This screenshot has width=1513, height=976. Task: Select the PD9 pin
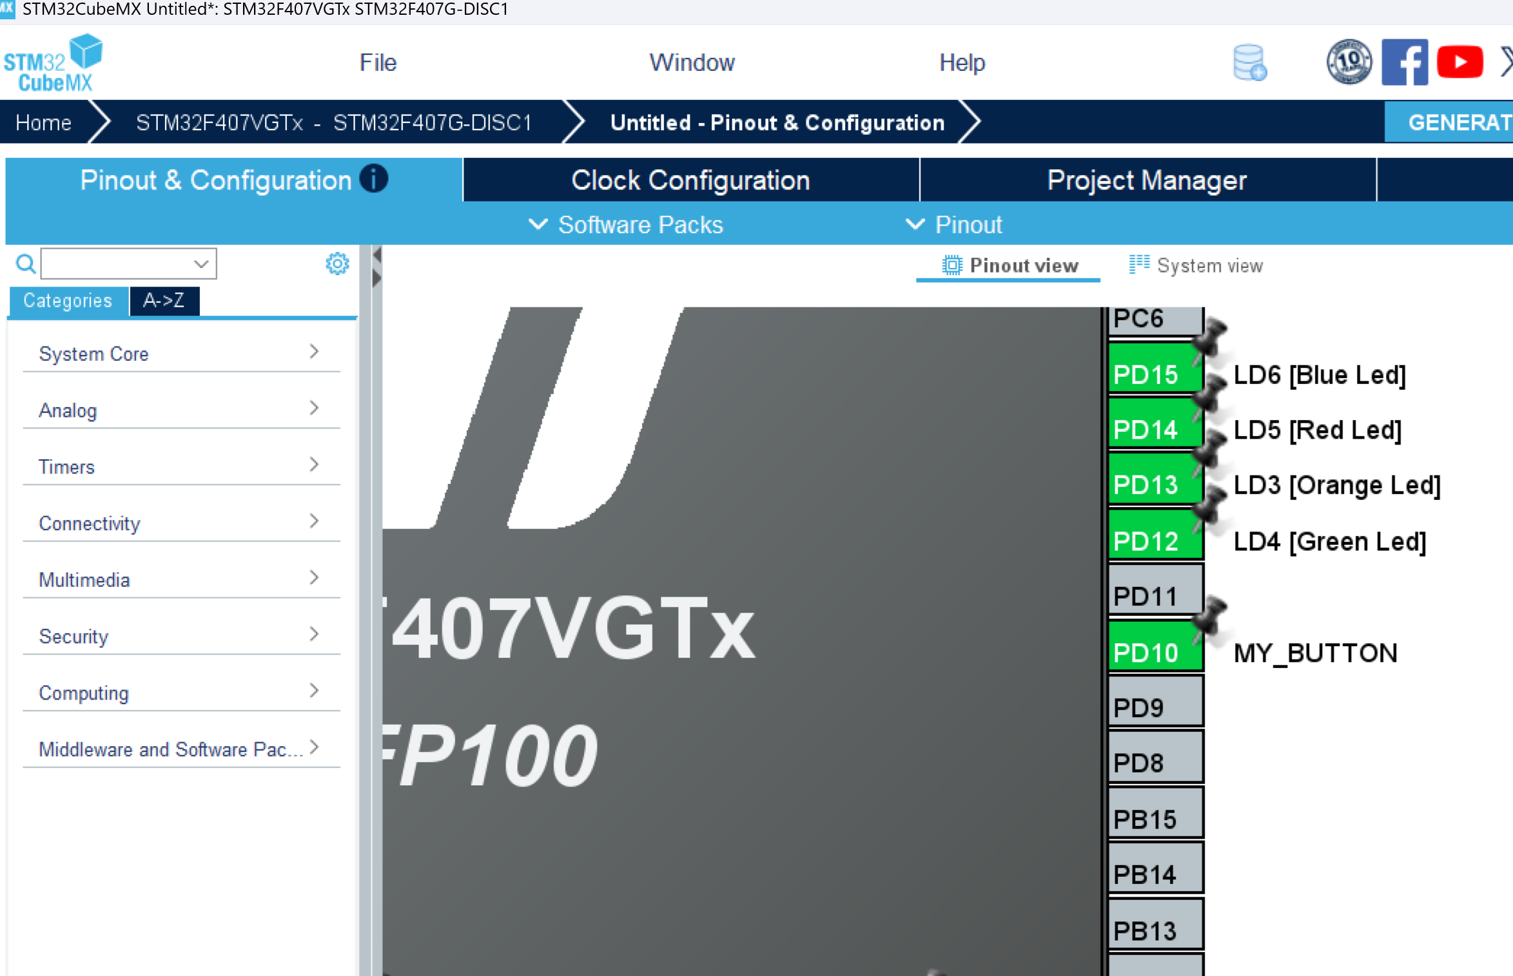tap(1156, 702)
